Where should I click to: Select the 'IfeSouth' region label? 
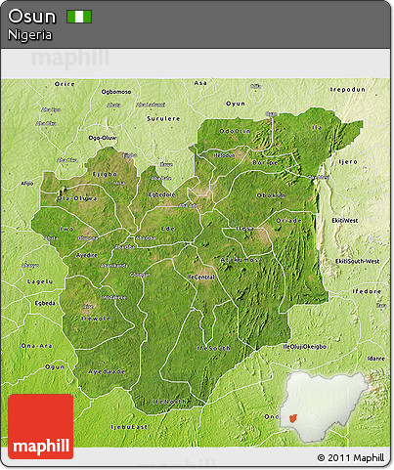coord(214,348)
